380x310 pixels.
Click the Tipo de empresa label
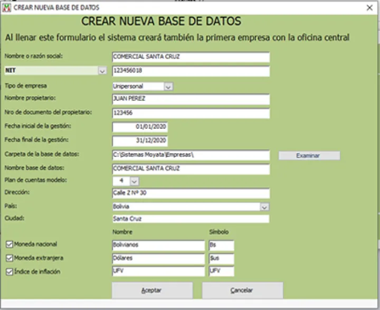pos(26,86)
